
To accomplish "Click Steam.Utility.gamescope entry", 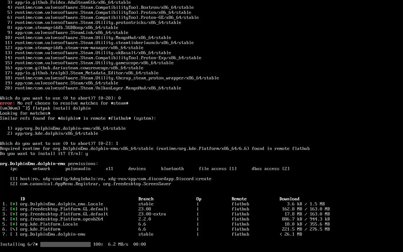I will (94, 63).
